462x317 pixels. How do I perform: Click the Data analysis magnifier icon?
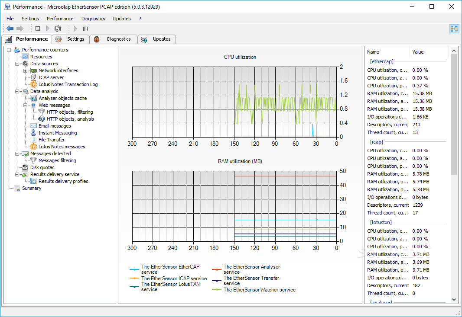[25, 91]
